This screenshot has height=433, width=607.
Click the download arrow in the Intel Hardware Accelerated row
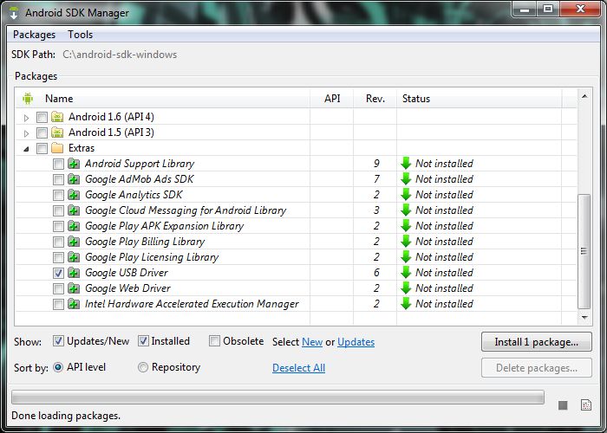tap(406, 303)
